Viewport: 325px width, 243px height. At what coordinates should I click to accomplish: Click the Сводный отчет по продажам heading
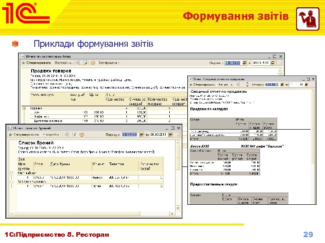point(218,91)
